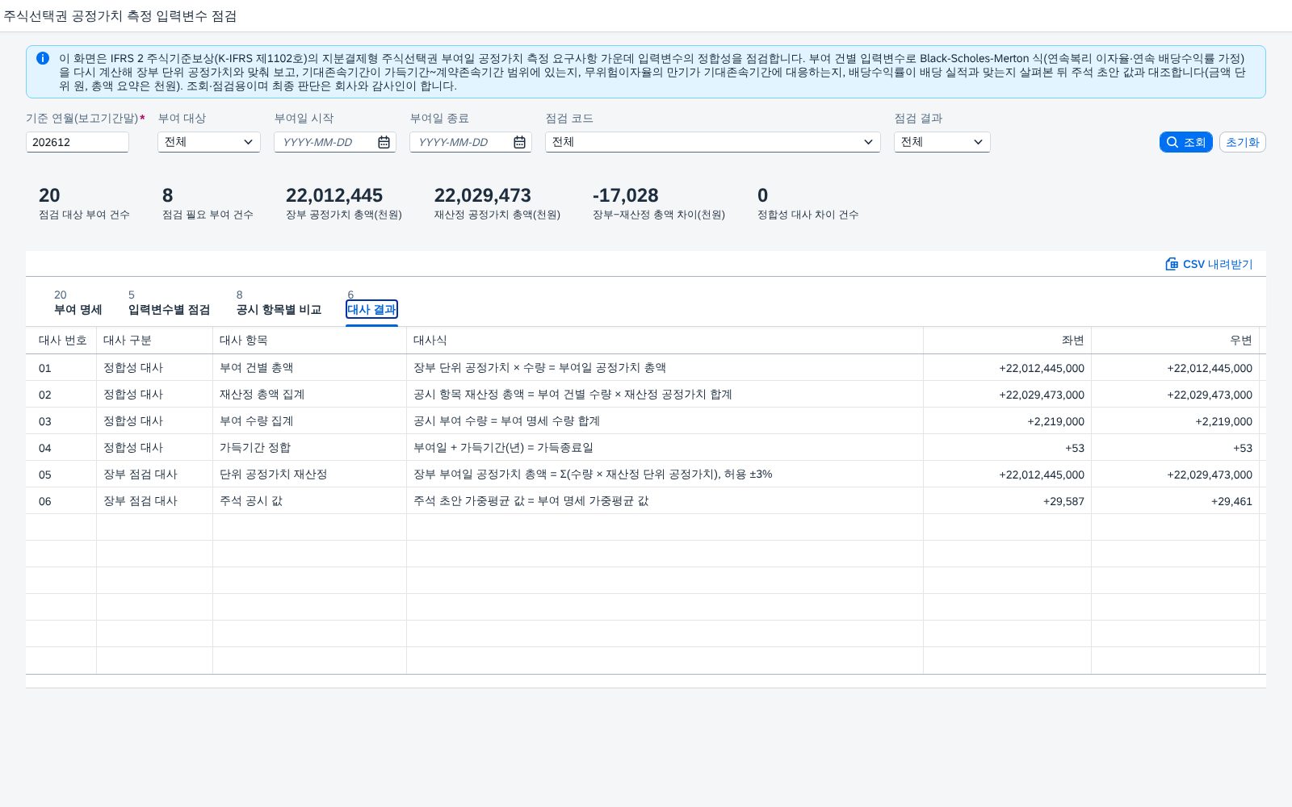Select the 가득기간 정합 cell
1292x807 pixels.
pos(310,448)
